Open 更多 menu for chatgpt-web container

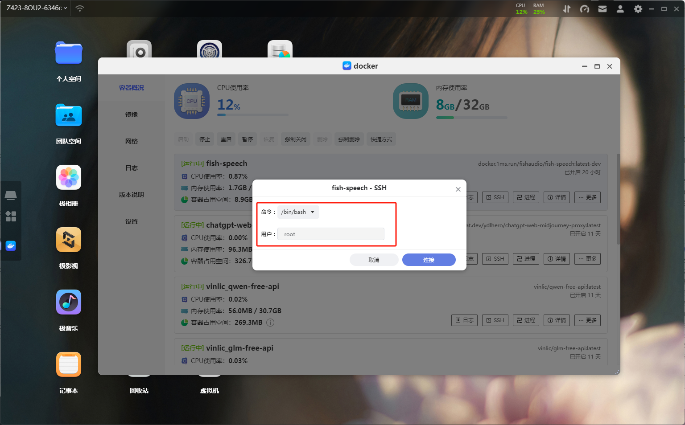click(587, 259)
